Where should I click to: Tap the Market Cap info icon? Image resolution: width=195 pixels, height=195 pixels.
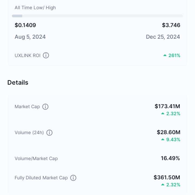point(45,107)
